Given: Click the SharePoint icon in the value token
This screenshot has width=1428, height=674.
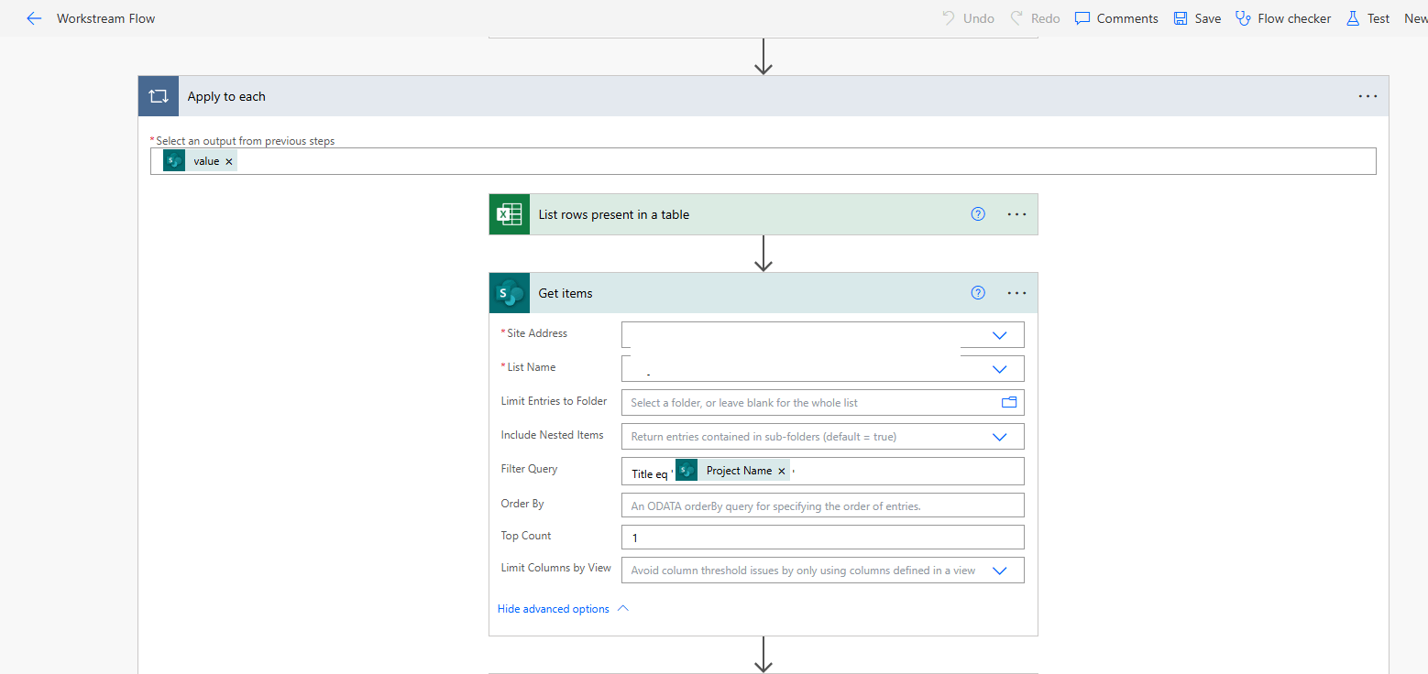Looking at the screenshot, I should tap(174, 161).
